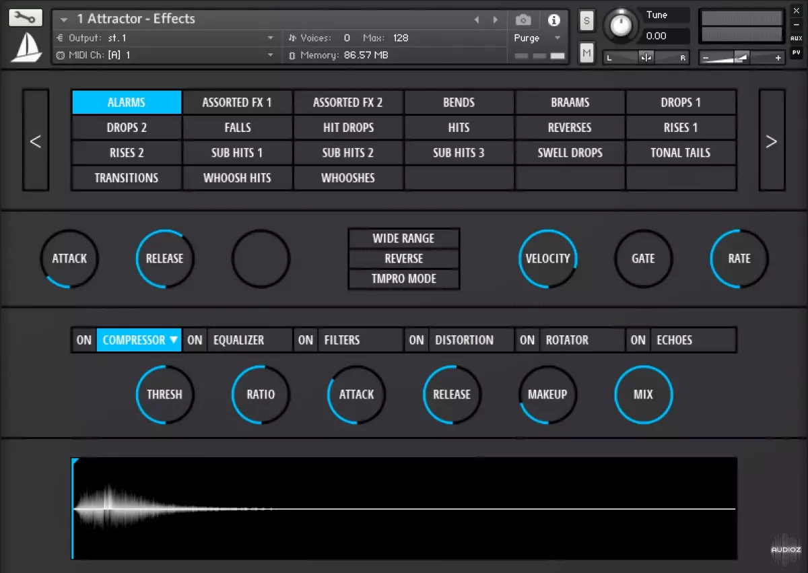Open the instrument info icon
Screen dimensions: 808x573
coord(553,20)
